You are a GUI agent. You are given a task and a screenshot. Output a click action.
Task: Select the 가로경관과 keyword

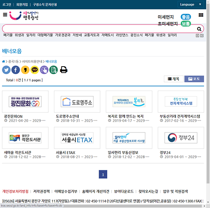tap(63, 35)
